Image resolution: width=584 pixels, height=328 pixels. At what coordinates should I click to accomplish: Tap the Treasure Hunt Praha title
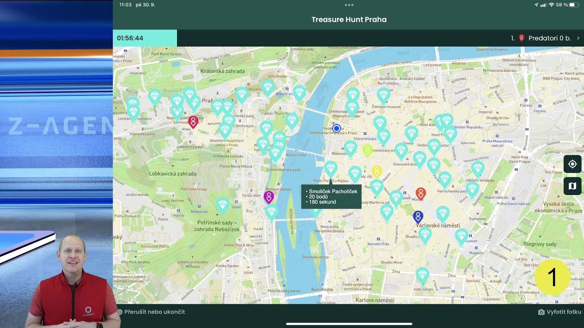[349, 20]
